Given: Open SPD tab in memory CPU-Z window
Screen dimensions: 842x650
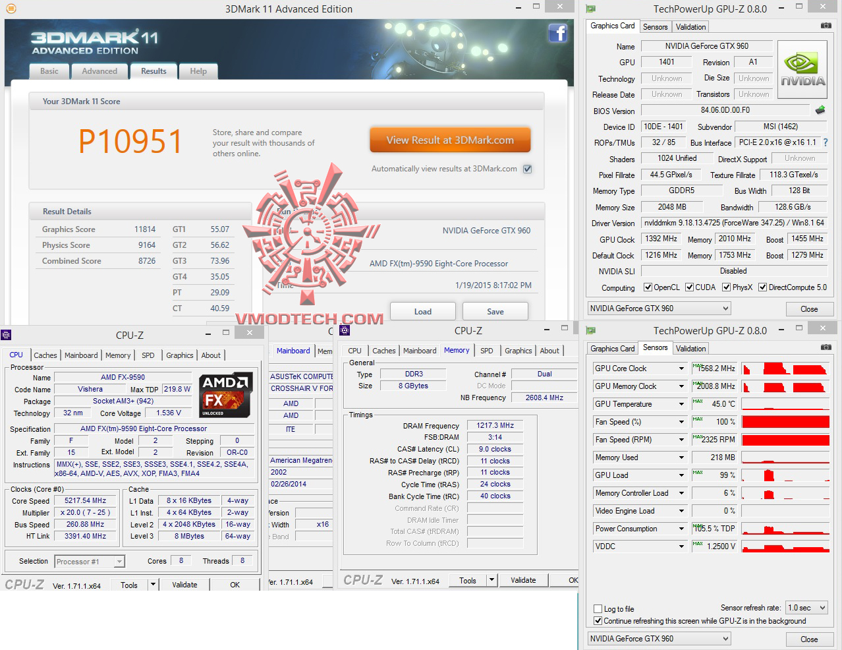Looking at the screenshot, I should pos(487,351).
